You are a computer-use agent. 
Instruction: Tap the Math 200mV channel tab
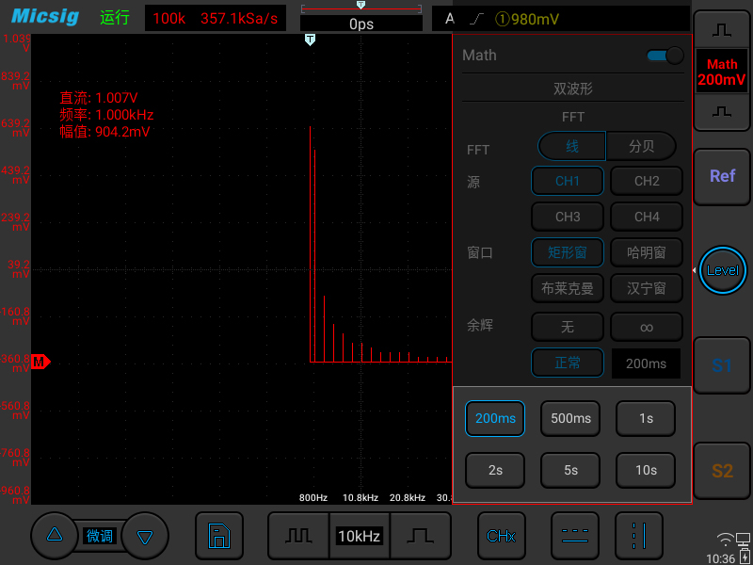[722, 72]
